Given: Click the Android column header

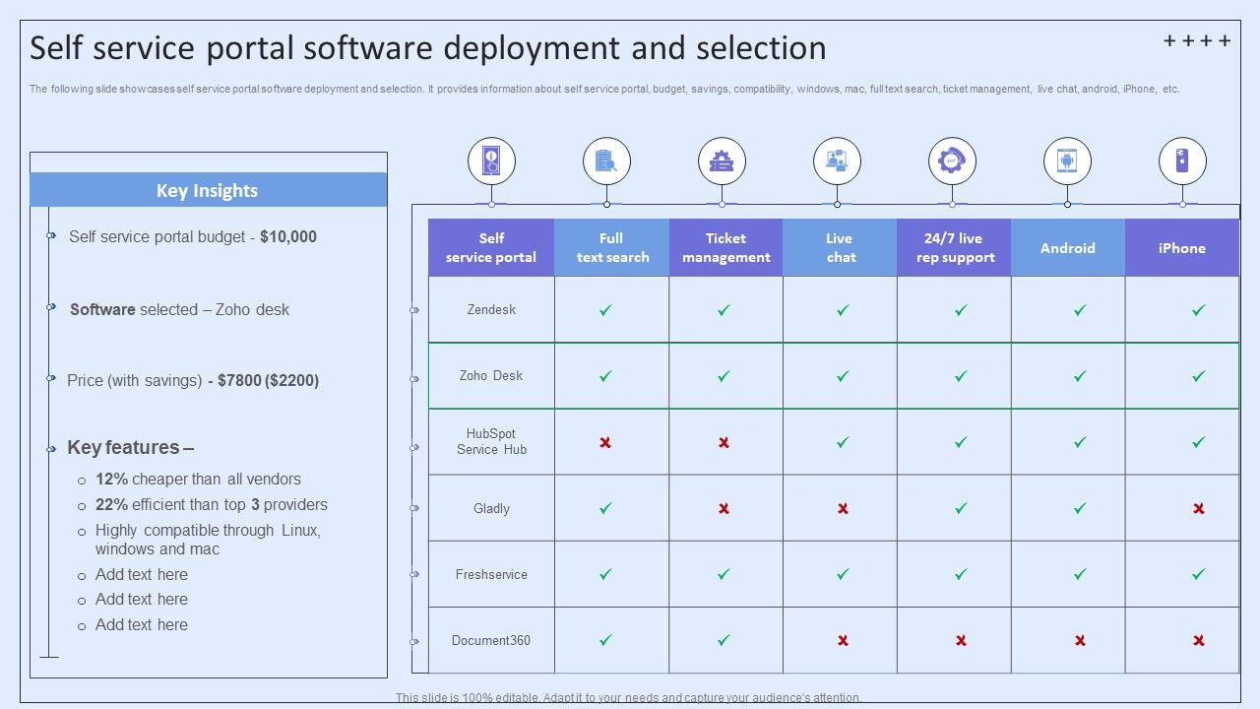Looking at the screenshot, I should (1066, 247).
